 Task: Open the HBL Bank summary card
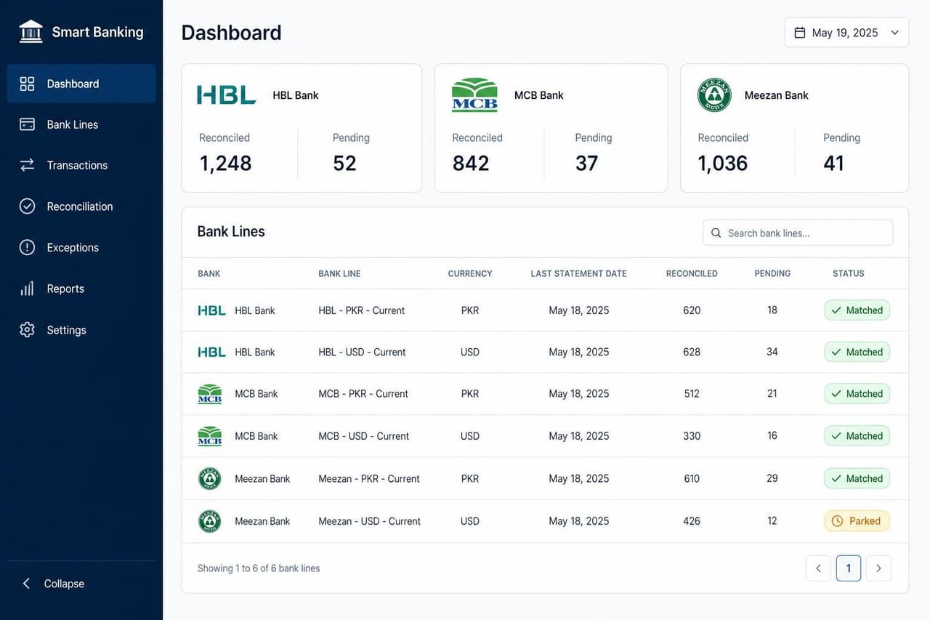302,128
